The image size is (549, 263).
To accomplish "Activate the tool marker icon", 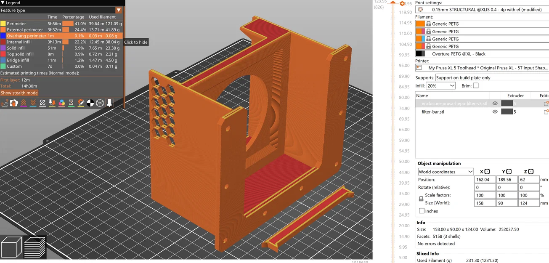I will click(109, 103).
